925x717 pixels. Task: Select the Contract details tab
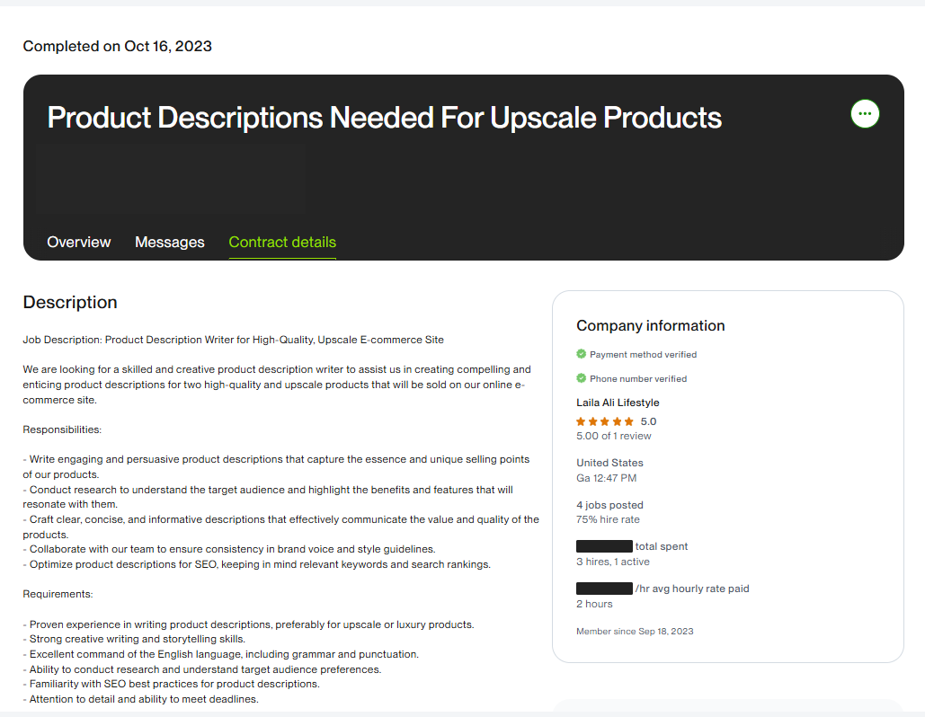tap(282, 243)
